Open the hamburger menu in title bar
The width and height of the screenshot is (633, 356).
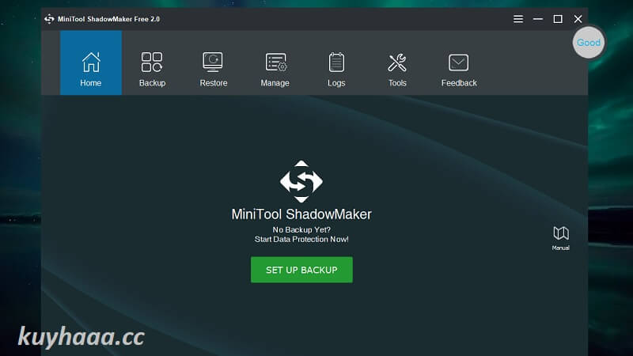click(x=518, y=19)
